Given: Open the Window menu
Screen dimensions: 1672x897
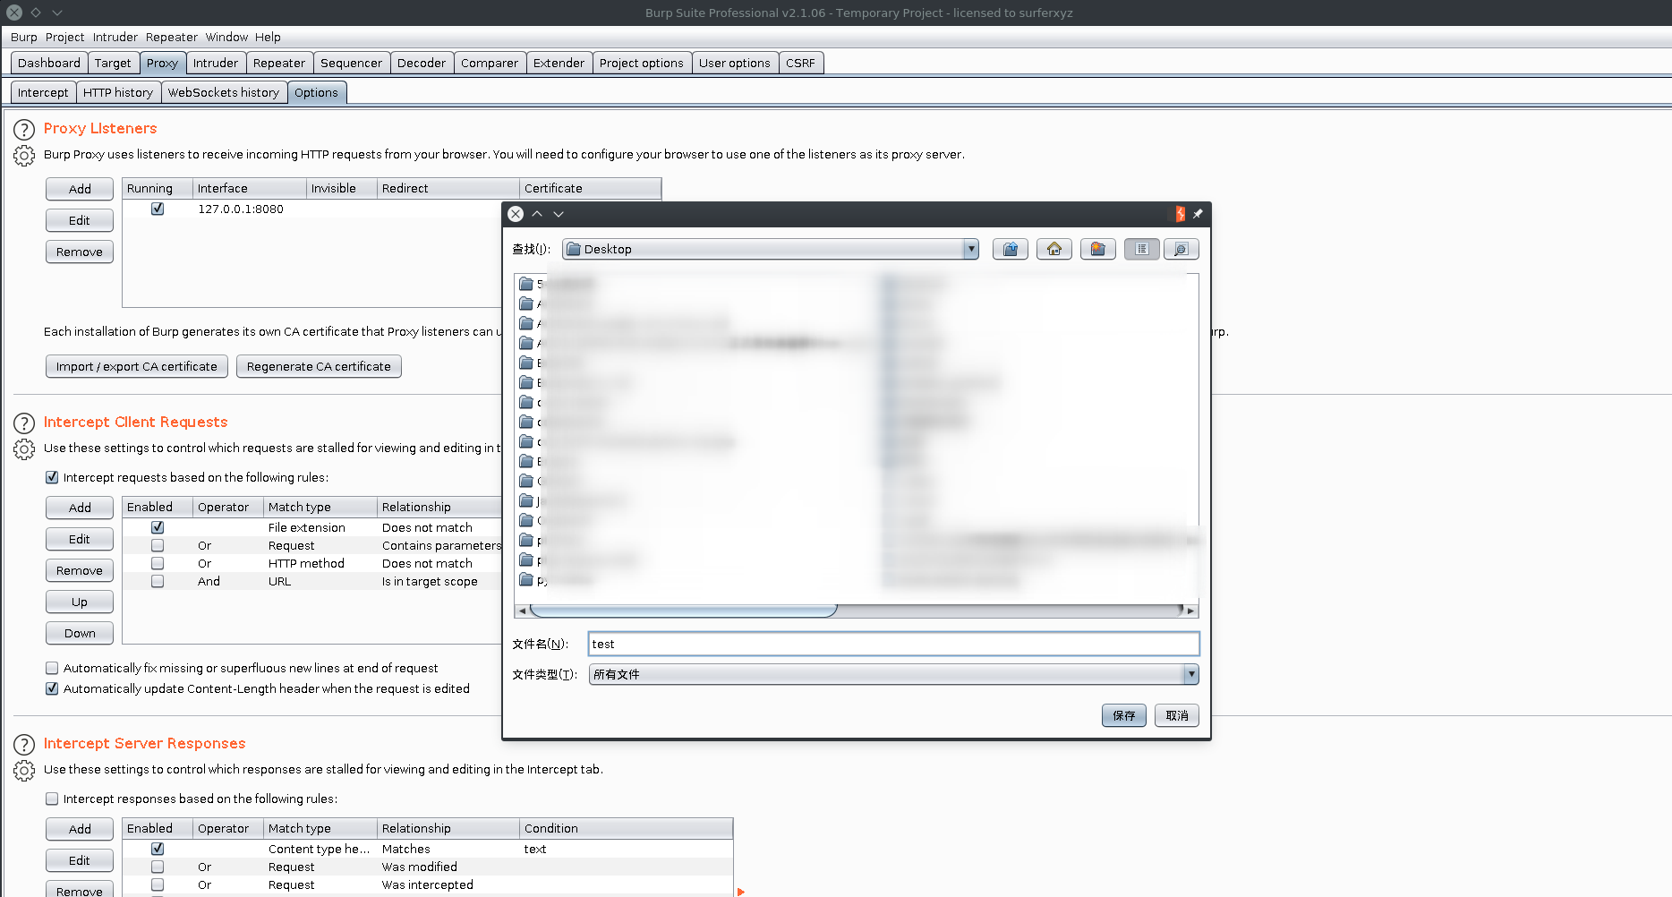Looking at the screenshot, I should [226, 37].
